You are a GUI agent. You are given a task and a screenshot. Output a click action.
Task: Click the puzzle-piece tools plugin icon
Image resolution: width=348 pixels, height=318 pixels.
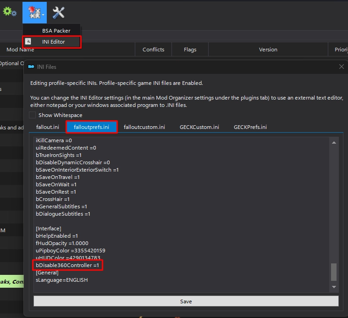pos(34,12)
